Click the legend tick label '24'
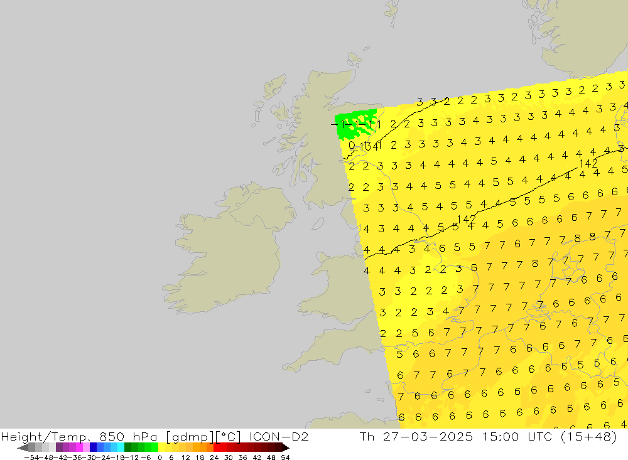The width and height of the screenshot is (628, 460). point(214,457)
